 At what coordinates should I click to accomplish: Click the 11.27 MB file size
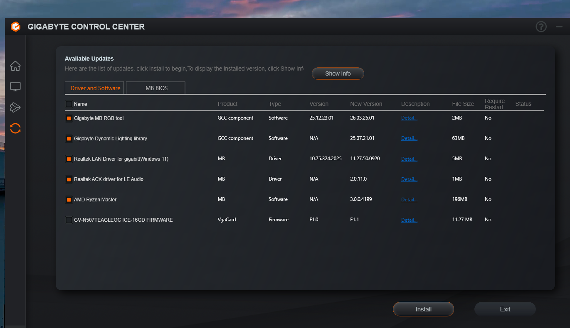coord(462,220)
